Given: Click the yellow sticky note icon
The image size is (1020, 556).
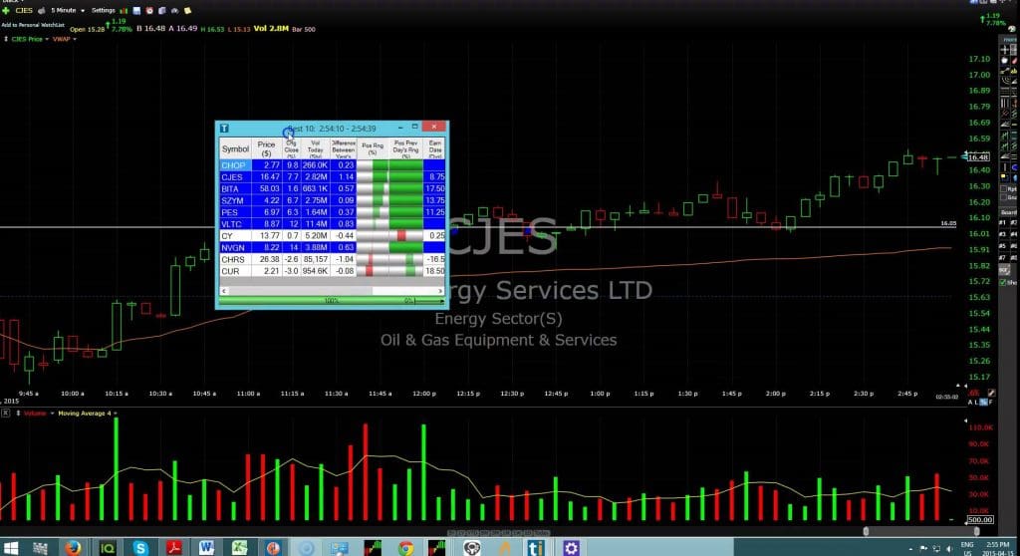Looking at the screenshot, I should tap(187, 10).
